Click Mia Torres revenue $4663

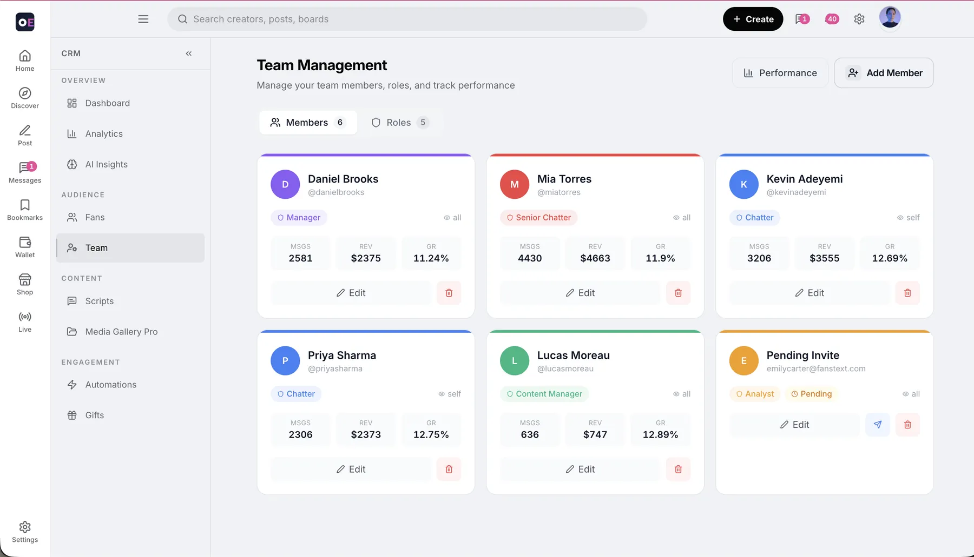tap(595, 258)
